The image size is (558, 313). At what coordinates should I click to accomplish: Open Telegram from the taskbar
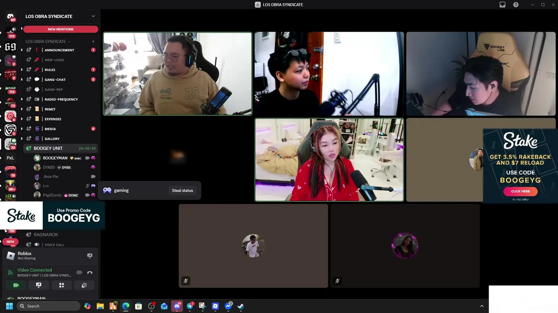click(190, 306)
